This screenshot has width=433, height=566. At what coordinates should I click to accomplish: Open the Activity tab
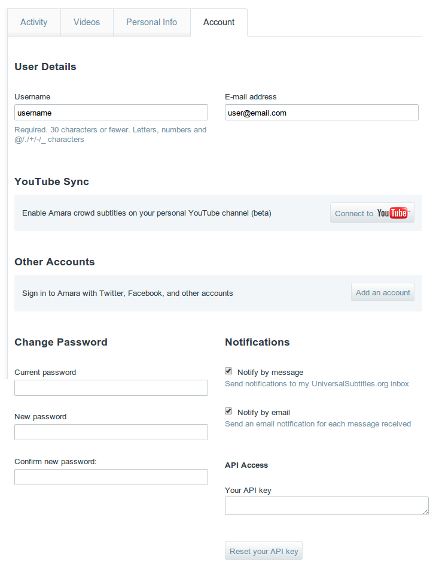click(33, 22)
